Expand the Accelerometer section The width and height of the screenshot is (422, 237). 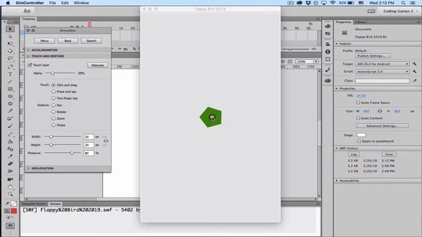click(x=28, y=50)
